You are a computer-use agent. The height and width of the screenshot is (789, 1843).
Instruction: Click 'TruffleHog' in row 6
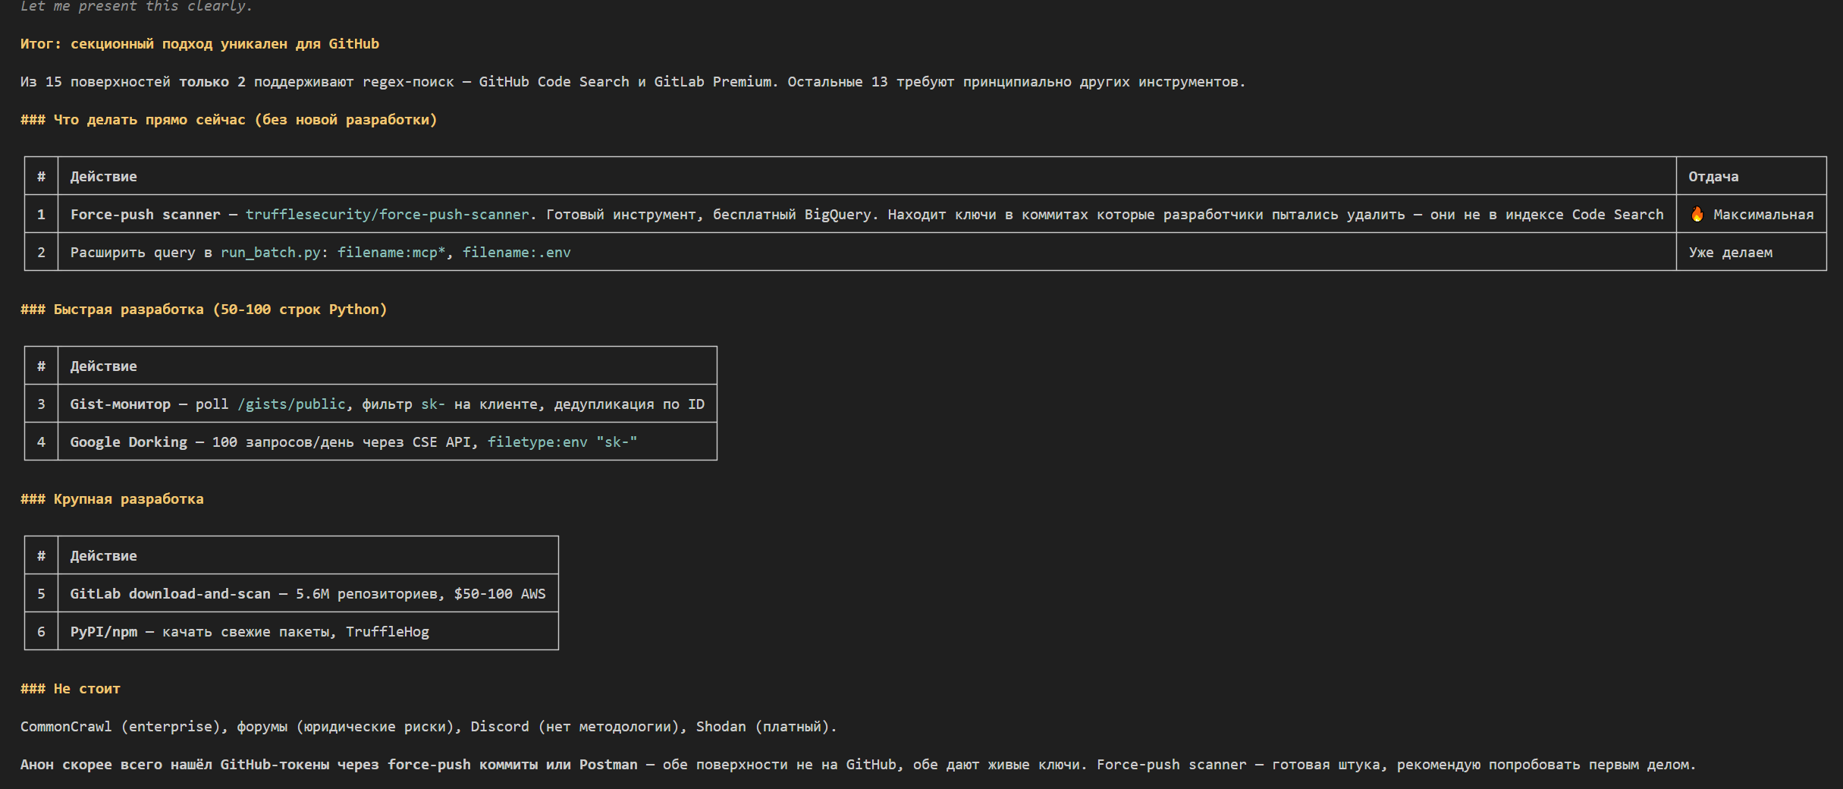[388, 632]
